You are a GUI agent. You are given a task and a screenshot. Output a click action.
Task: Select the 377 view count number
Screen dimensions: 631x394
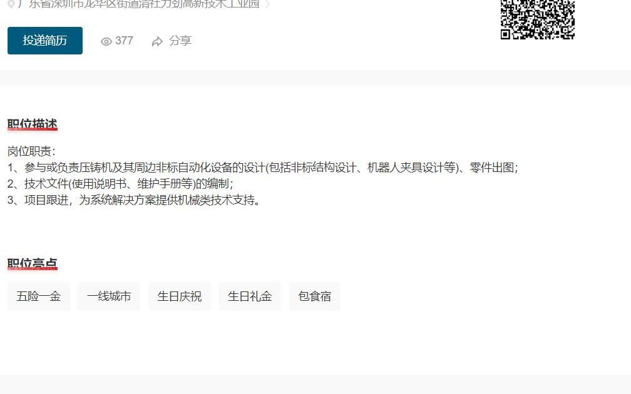pos(124,41)
